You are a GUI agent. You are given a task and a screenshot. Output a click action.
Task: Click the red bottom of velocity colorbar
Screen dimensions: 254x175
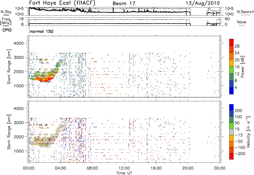pyautogui.click(x=231, y=156)
